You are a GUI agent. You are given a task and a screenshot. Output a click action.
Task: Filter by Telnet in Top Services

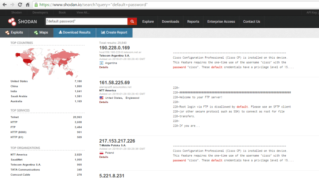pyautogui.click(x=15, y=117)
